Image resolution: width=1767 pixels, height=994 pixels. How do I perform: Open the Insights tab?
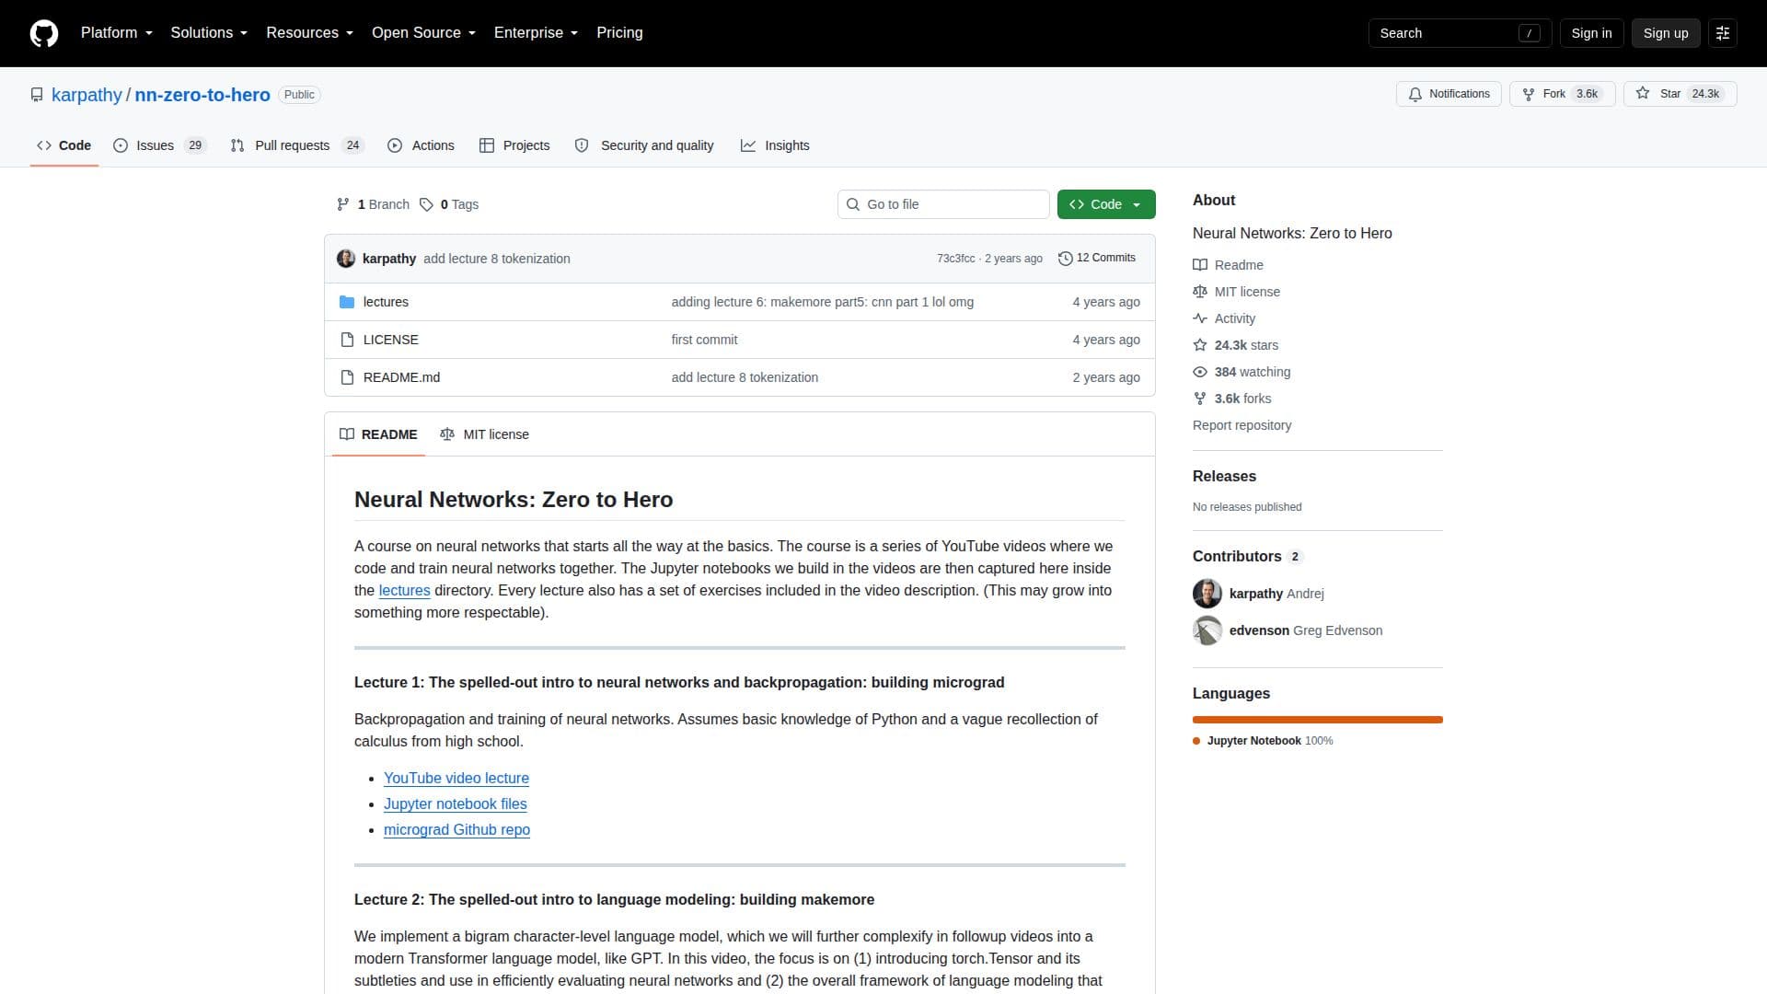click(x=775, y=145)
